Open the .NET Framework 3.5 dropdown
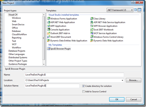Image resolution: width=146 pixels, height=107 pixels. click(120, 10)
